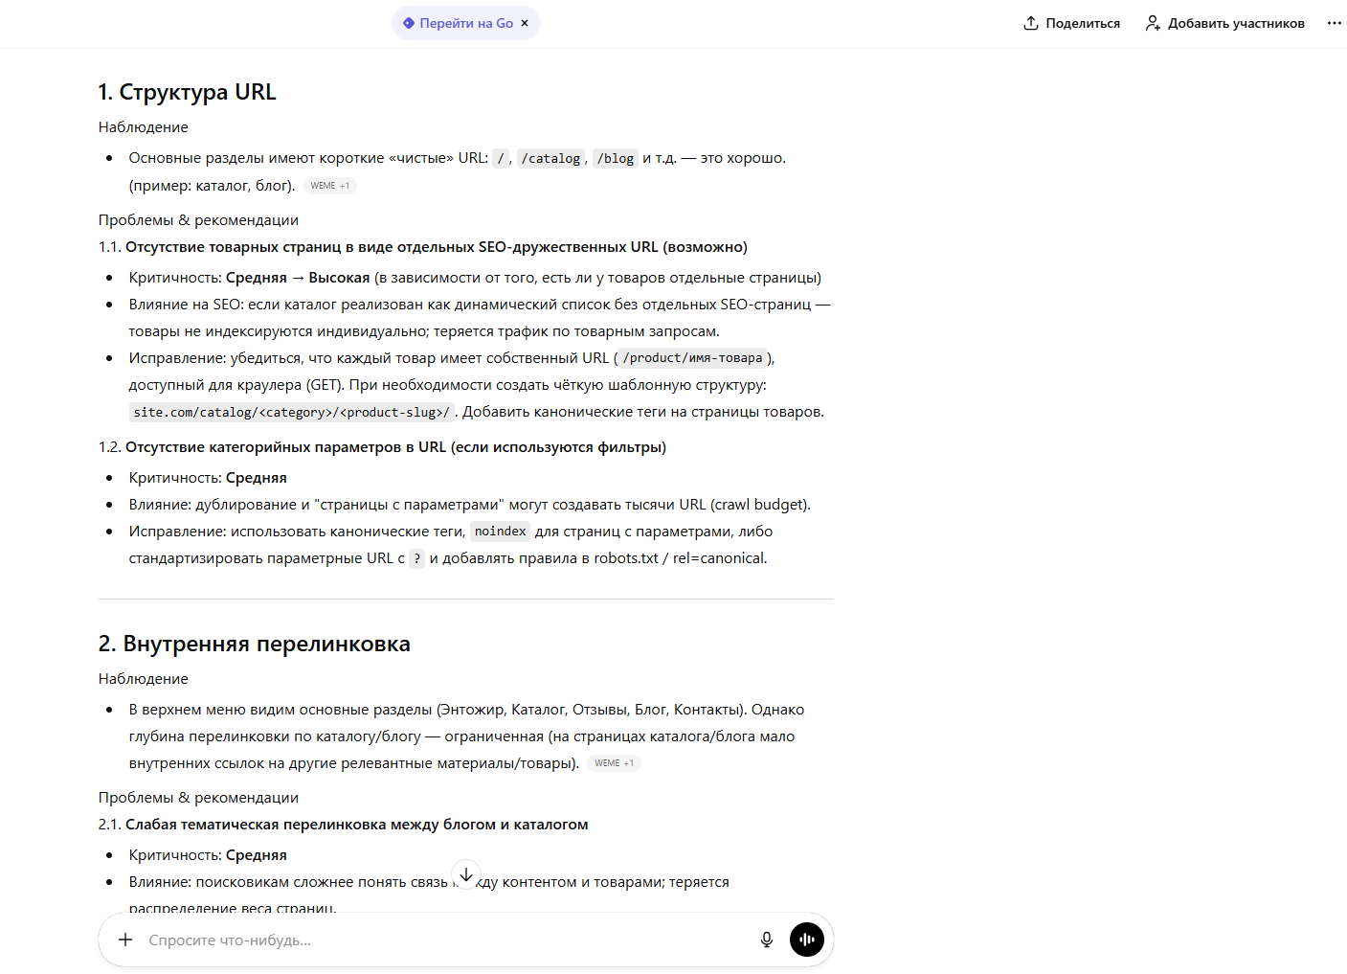Click the plus attach button in the composer

125,940
